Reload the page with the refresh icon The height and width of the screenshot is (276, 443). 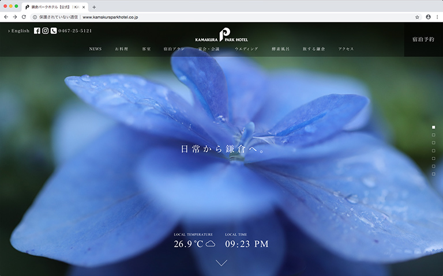[24, 17]
